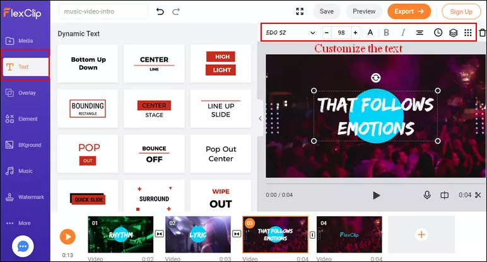Choose the Surround text style
The width and height of the screenshot is (487, 262).
tap(154, 196)
